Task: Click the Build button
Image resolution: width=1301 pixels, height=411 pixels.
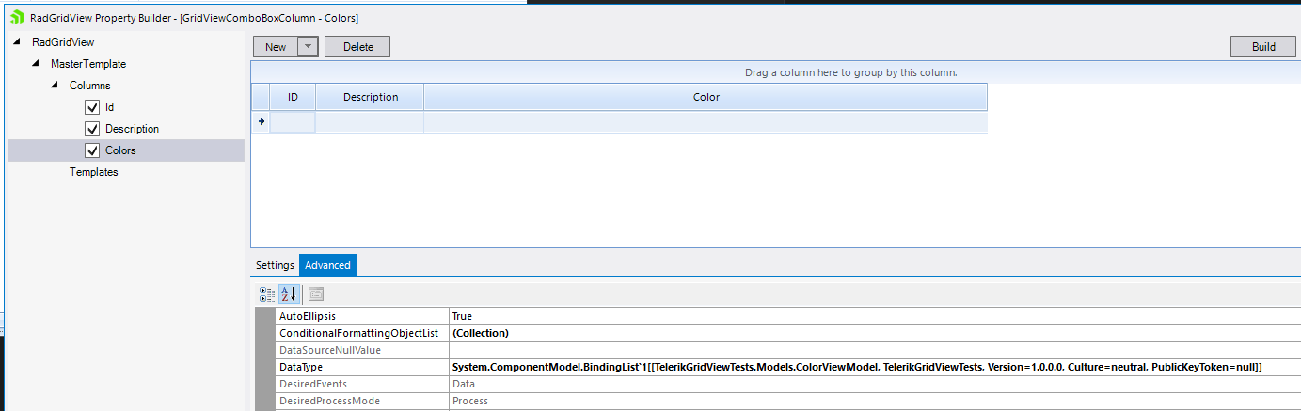Action: point(1263,47)
